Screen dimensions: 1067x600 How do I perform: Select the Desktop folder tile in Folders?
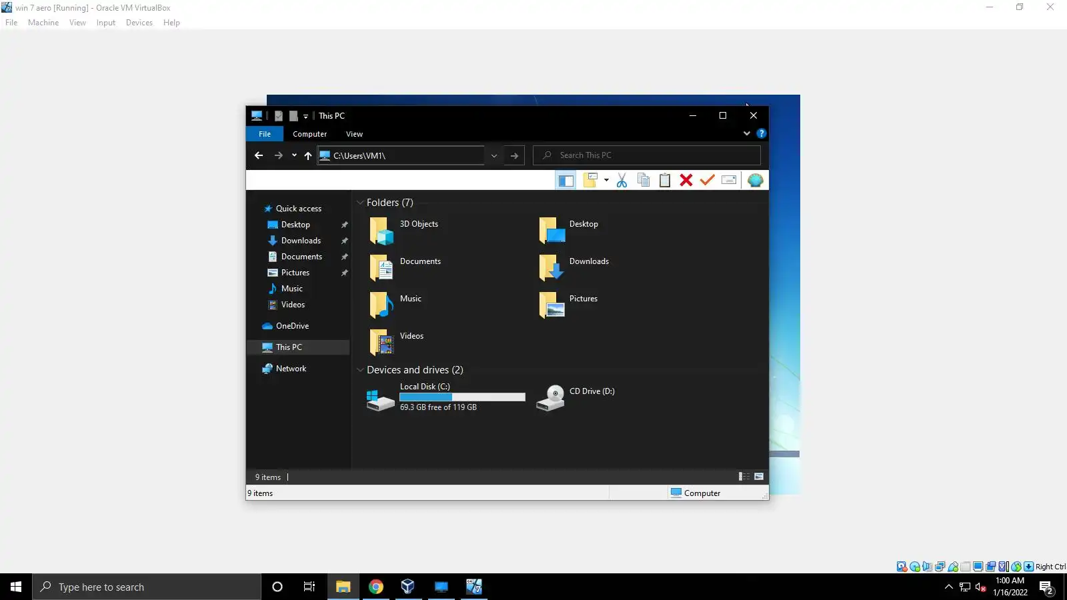(x=569, y=231)
